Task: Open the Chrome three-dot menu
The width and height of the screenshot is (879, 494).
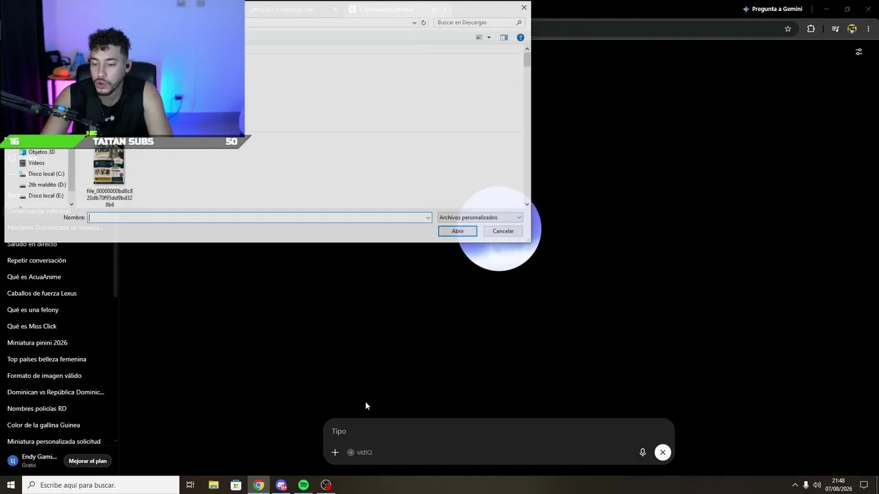Action: coord(869,29)
